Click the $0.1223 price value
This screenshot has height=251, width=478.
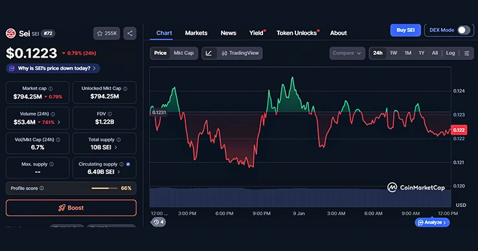(x=31, y=53)
